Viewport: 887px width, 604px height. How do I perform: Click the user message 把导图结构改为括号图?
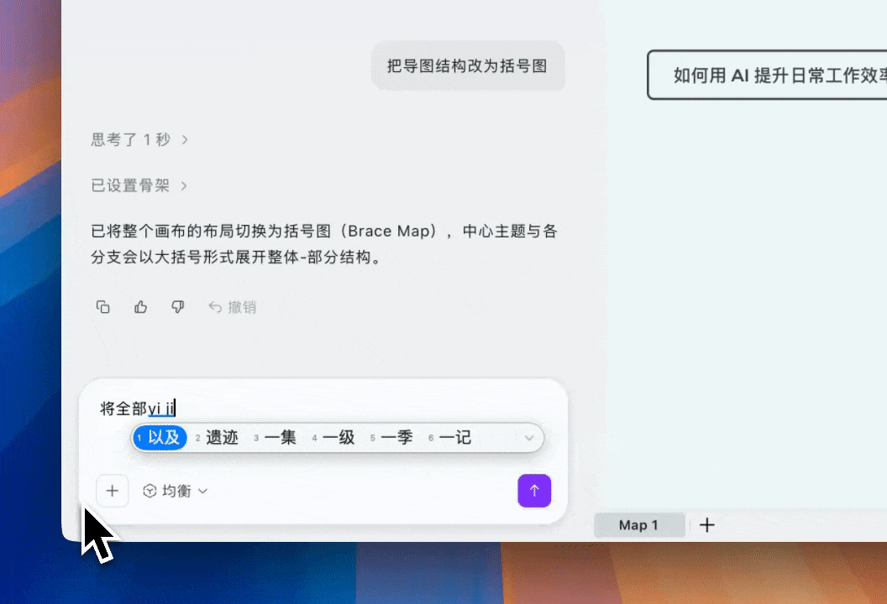tap(467, 65)
